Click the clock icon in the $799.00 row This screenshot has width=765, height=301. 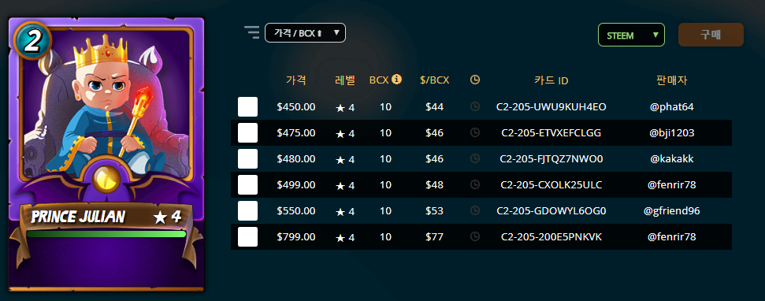click(x=475, y=236)
